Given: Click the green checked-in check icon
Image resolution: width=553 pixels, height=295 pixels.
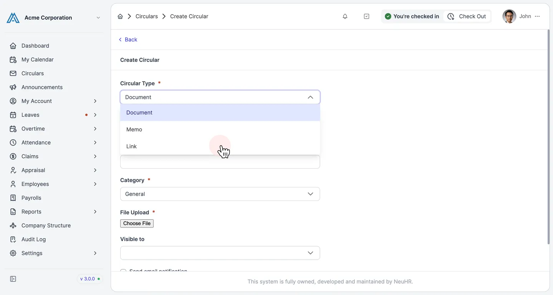Looking at the screenshot, I should click(x=388, y=17).
